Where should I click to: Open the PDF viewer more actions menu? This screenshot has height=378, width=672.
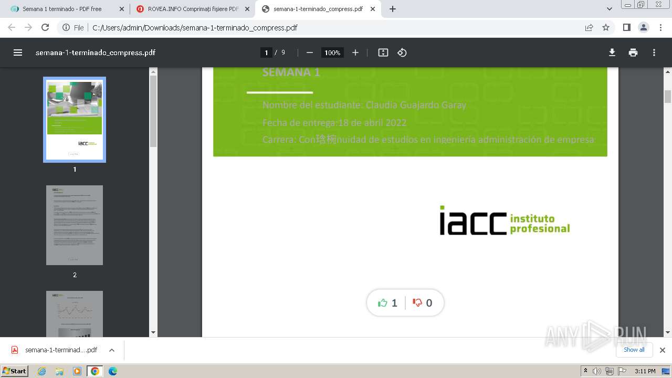click(654, 52)
